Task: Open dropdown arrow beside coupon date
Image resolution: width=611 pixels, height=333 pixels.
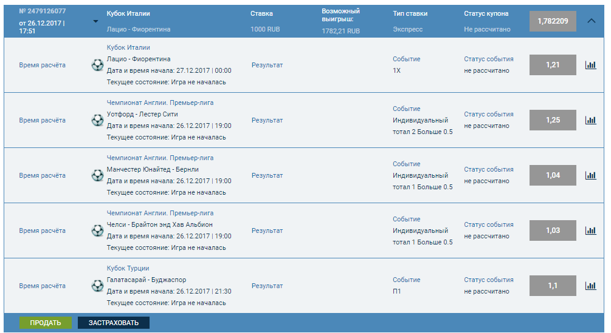Action: coord(95,21)
